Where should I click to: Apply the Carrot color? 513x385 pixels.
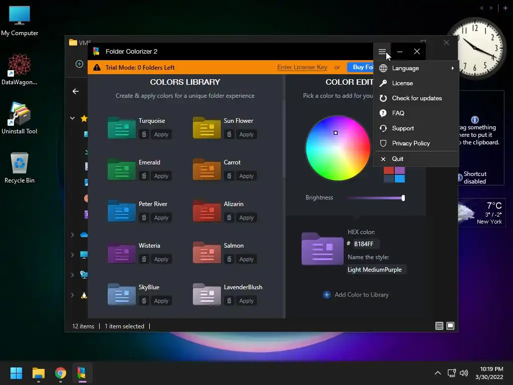(x=246, y=176)
